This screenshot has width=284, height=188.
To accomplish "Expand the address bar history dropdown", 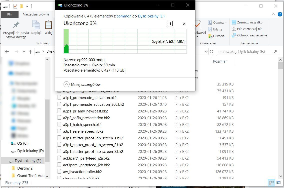I will click(206, 52).
